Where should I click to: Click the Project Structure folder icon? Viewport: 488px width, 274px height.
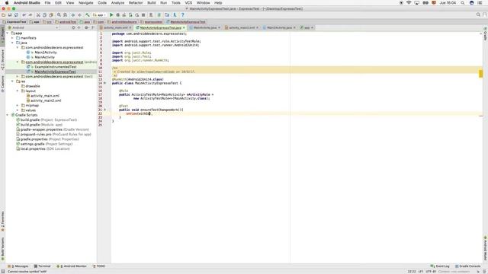(x=167, y=15)
